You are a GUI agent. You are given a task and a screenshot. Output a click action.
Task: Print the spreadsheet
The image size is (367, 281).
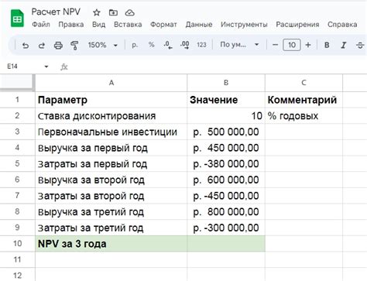58,46
